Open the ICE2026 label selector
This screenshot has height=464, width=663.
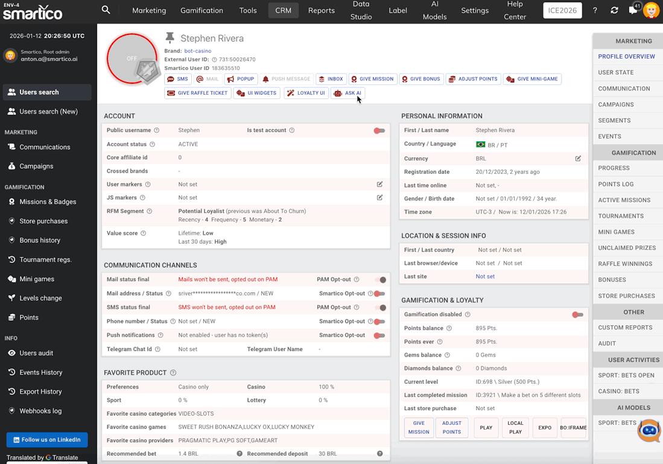(562, 10)
